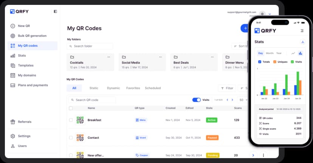The height and width of the screenshot is (163, 313).
Task: Switch phone chart to bar view
Action: 300,53
